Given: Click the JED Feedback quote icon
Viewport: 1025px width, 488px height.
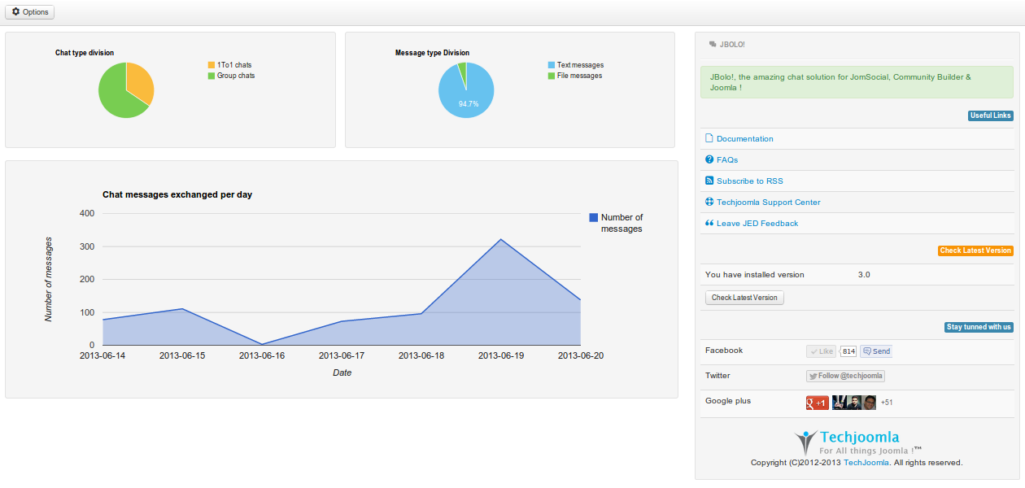Looking at the screenshot, I should (x=709, y=223).
